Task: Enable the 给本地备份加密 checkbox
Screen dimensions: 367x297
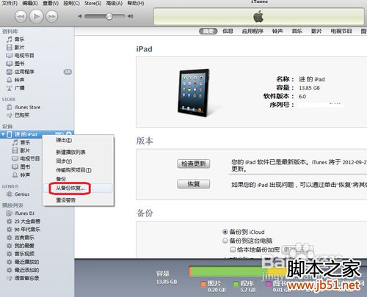Action: (x=233, y=249)
